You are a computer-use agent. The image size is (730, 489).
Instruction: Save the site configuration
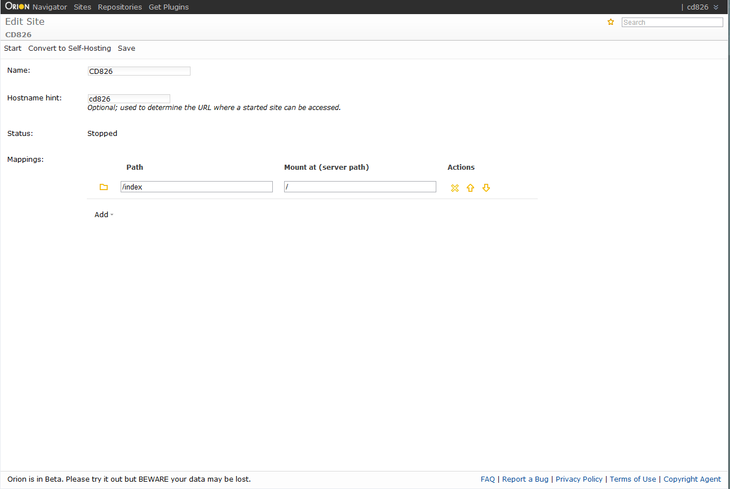coord(126,48)
